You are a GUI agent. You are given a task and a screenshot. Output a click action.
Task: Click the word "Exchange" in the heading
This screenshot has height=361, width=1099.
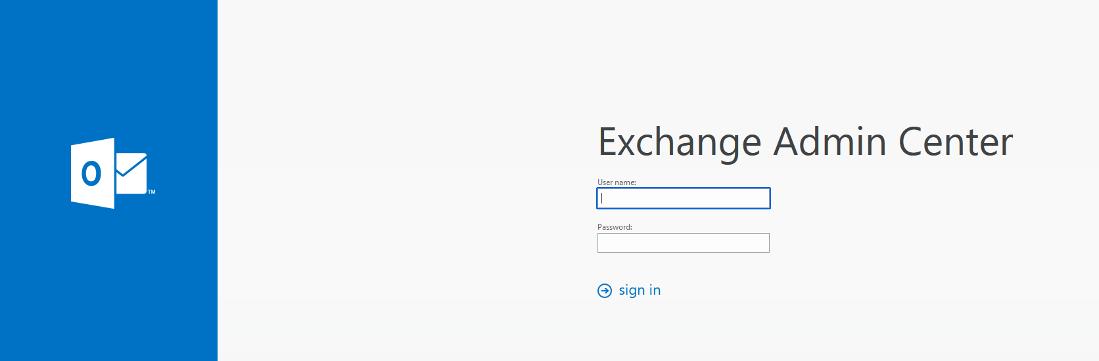[x=680, y=142]
